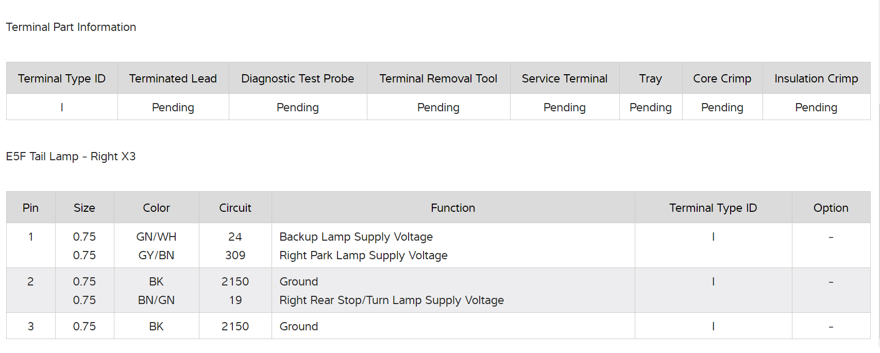The image size is (880, 353).
Task: Select the "E5F Tail Lamp - Right X3" heading
Action: point(71,157)
